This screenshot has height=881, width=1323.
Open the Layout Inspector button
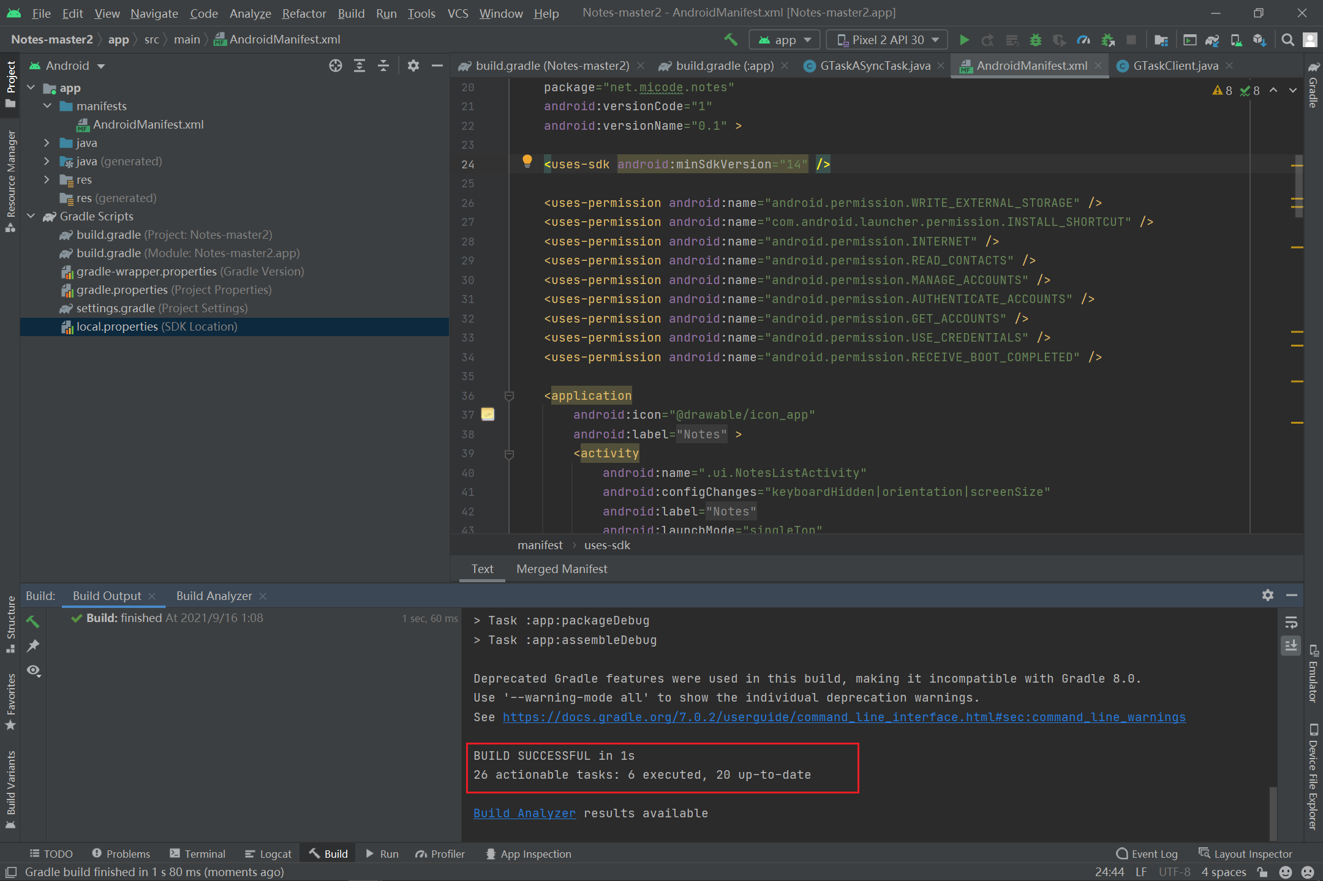tap(1245, 854)
